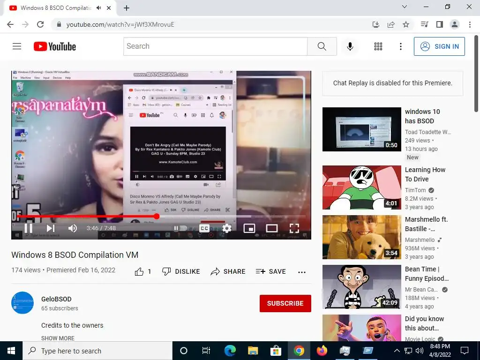Open Chrome three-dot menu
The height and width of the screenshot is (360, 480).
pyautogui.click(x=470, y=24)
